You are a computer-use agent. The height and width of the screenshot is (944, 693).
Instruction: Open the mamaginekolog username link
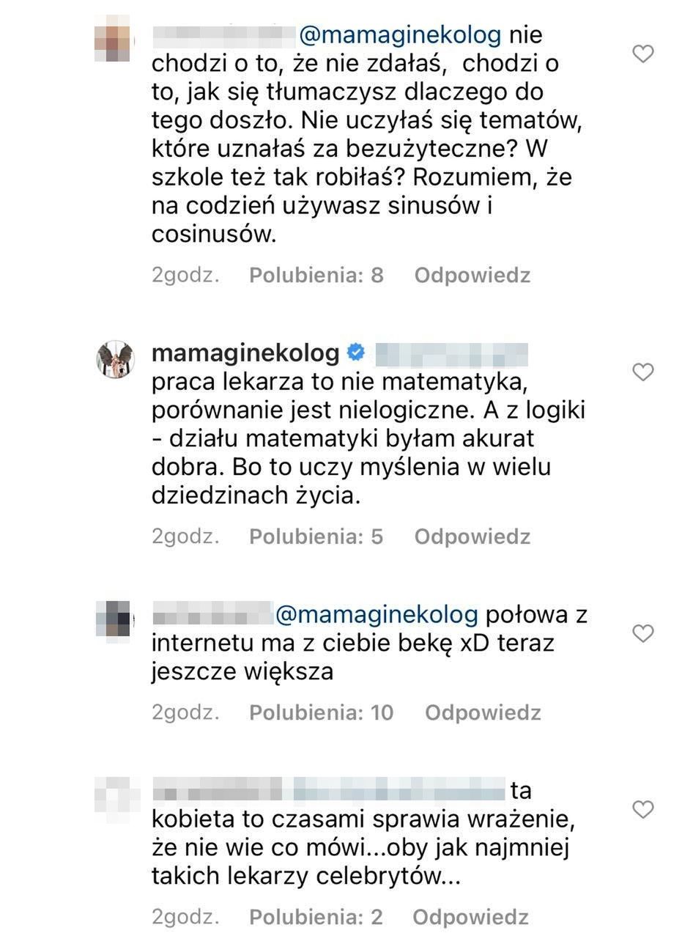(245, 353)
